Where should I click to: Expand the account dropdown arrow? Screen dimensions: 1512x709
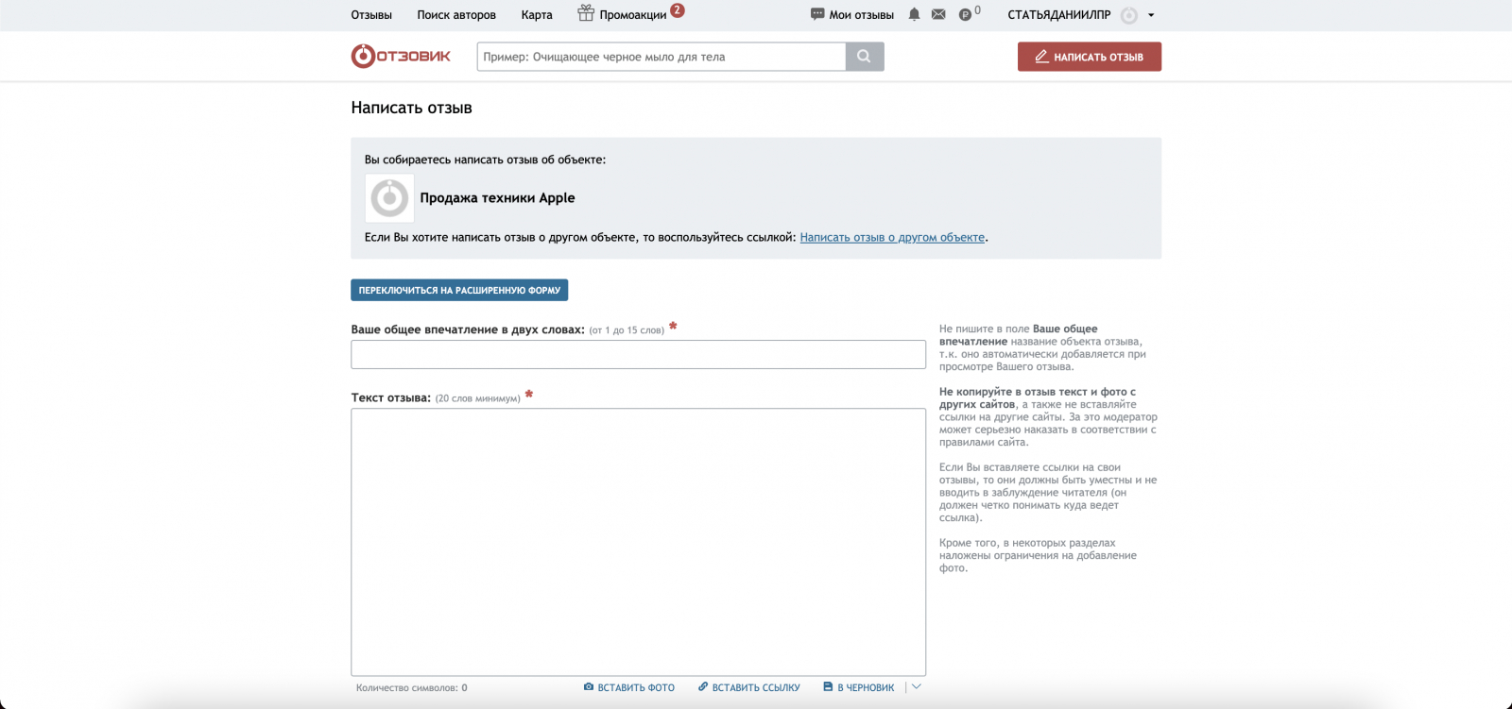[1151, 15]
